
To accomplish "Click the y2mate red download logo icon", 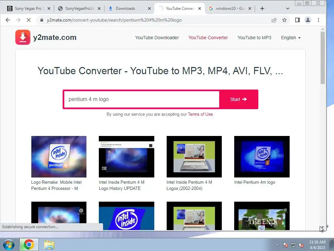I will point(23,37).
